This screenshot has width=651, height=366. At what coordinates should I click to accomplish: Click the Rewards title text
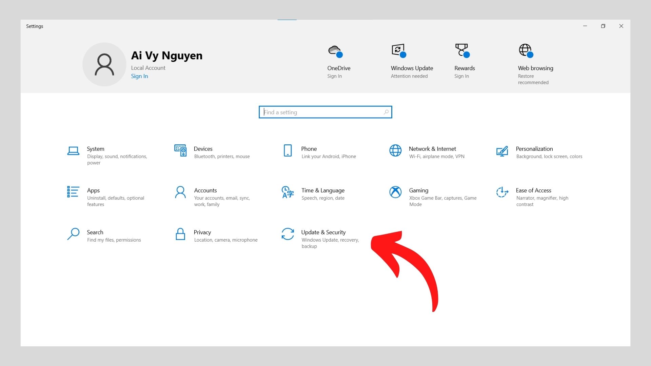[x=465, y=68]
